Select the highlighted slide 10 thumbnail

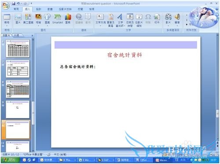(18, 130)
